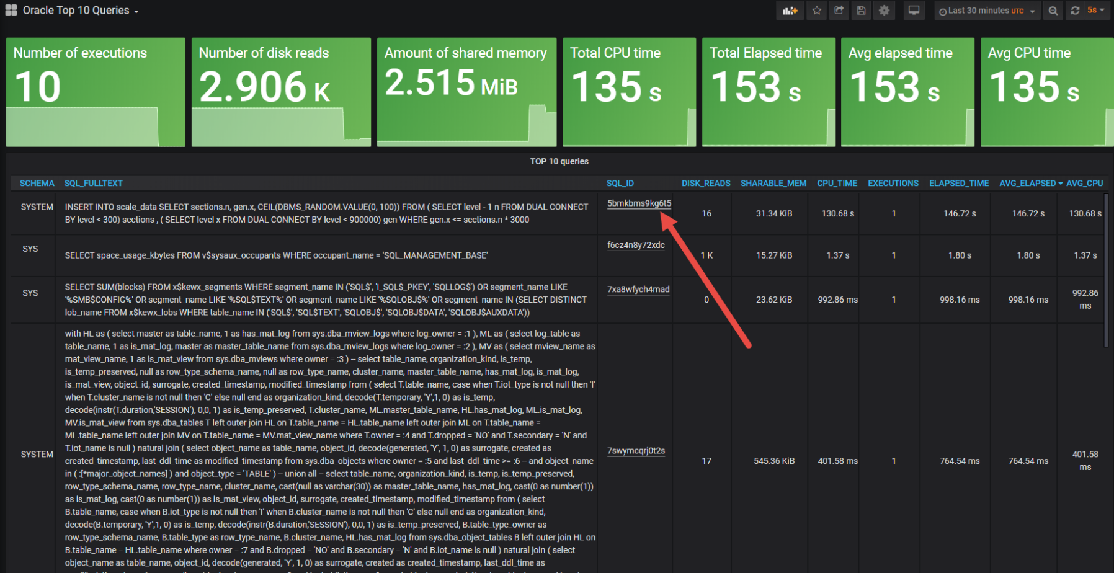
Task: Click the zoom out time range icon
Action: click(x=1053, y=11)
